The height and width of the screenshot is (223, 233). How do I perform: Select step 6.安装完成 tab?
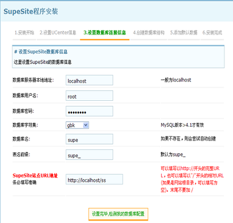tap(212, 33)
